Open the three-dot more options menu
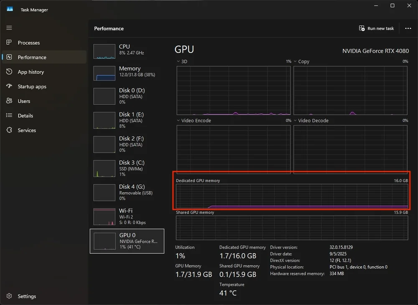The image size is (418, 305). 408,28
